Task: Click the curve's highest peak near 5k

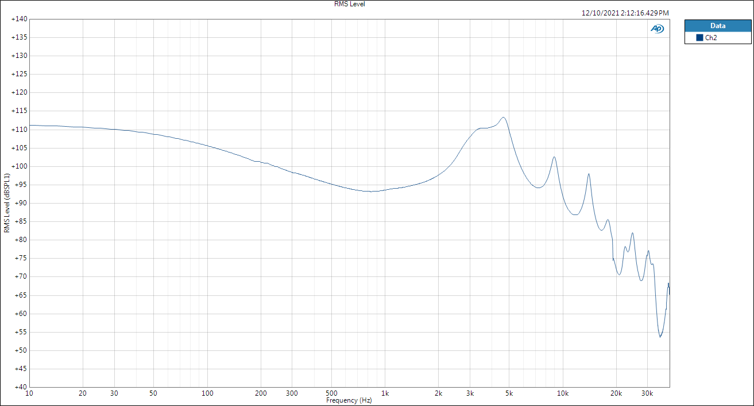Action: click(x=503, y=118)
